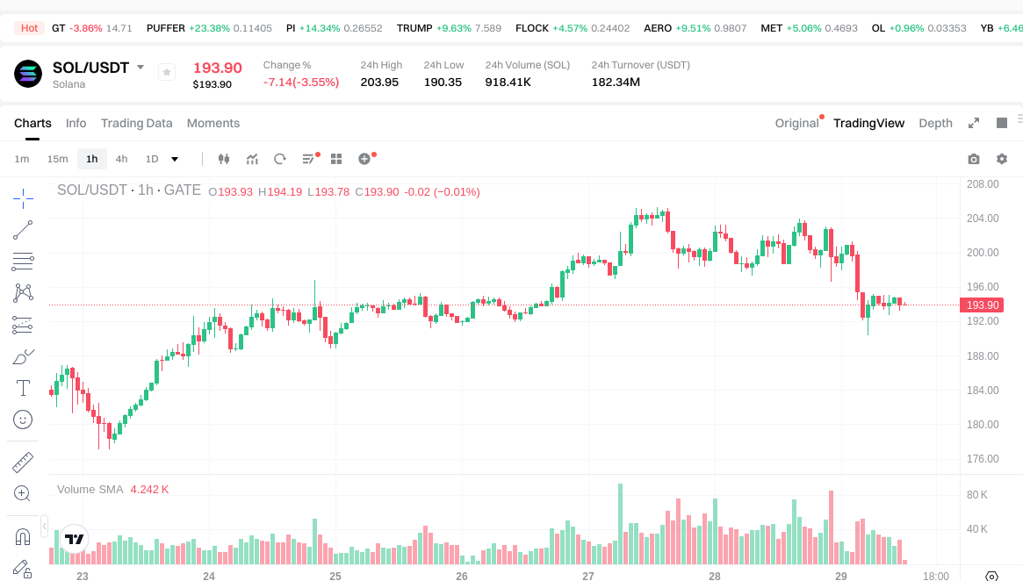Select the ruler measure tool
Screen dimensions: 1023x581
[x=23, y=462]
